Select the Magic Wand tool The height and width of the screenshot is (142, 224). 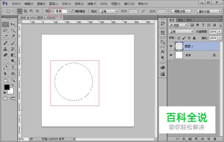pyautogui.click(x=13, y=31)
